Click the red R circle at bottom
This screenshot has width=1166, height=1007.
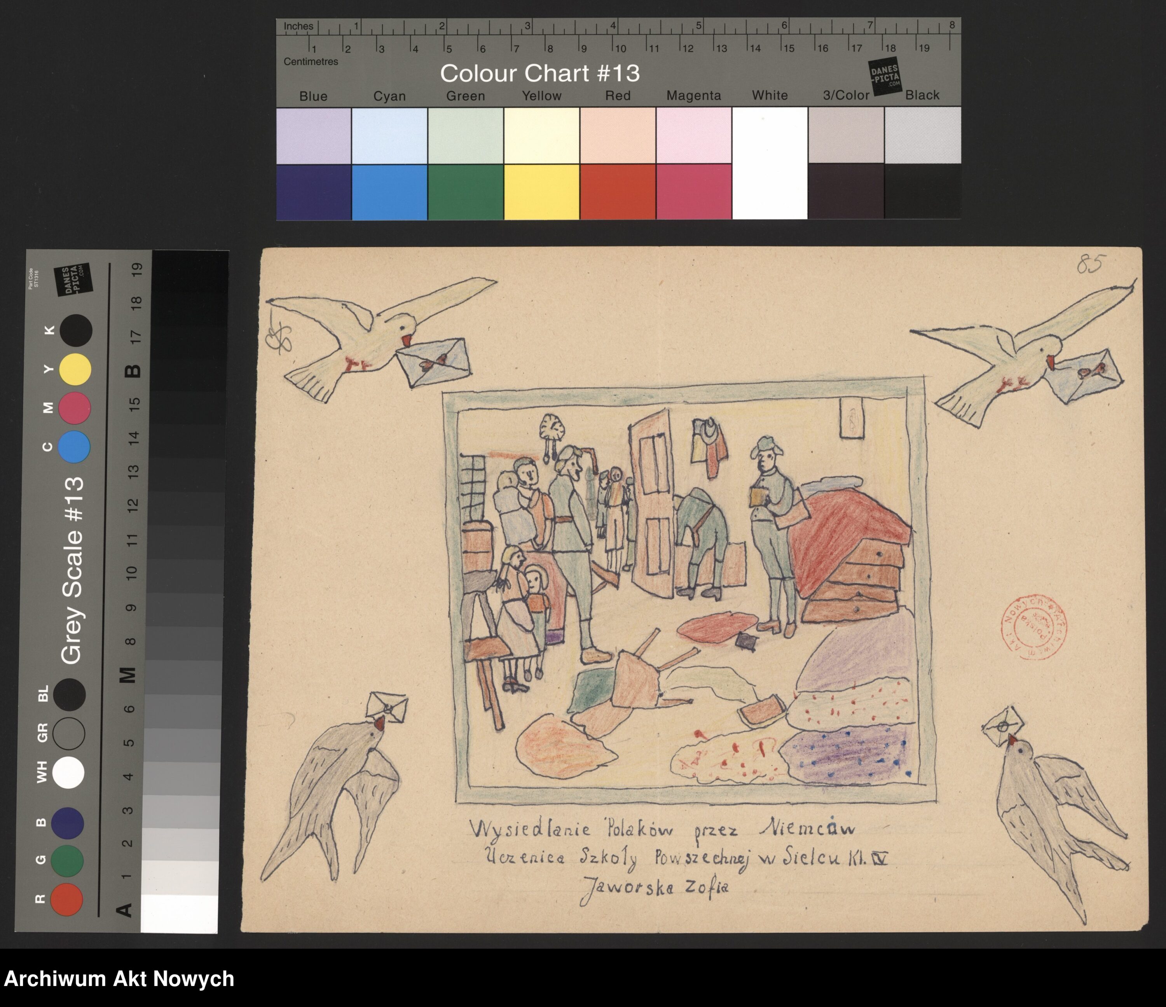[x=66, y=899]
